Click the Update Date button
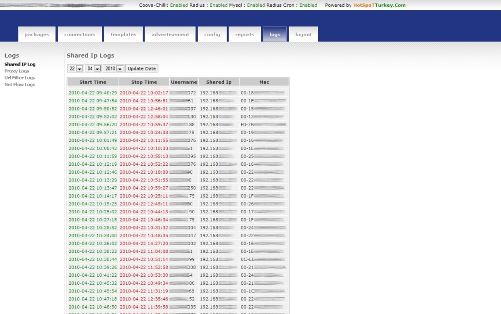The height and width of the screenshot is (314, 501). [x=141, y=68]
